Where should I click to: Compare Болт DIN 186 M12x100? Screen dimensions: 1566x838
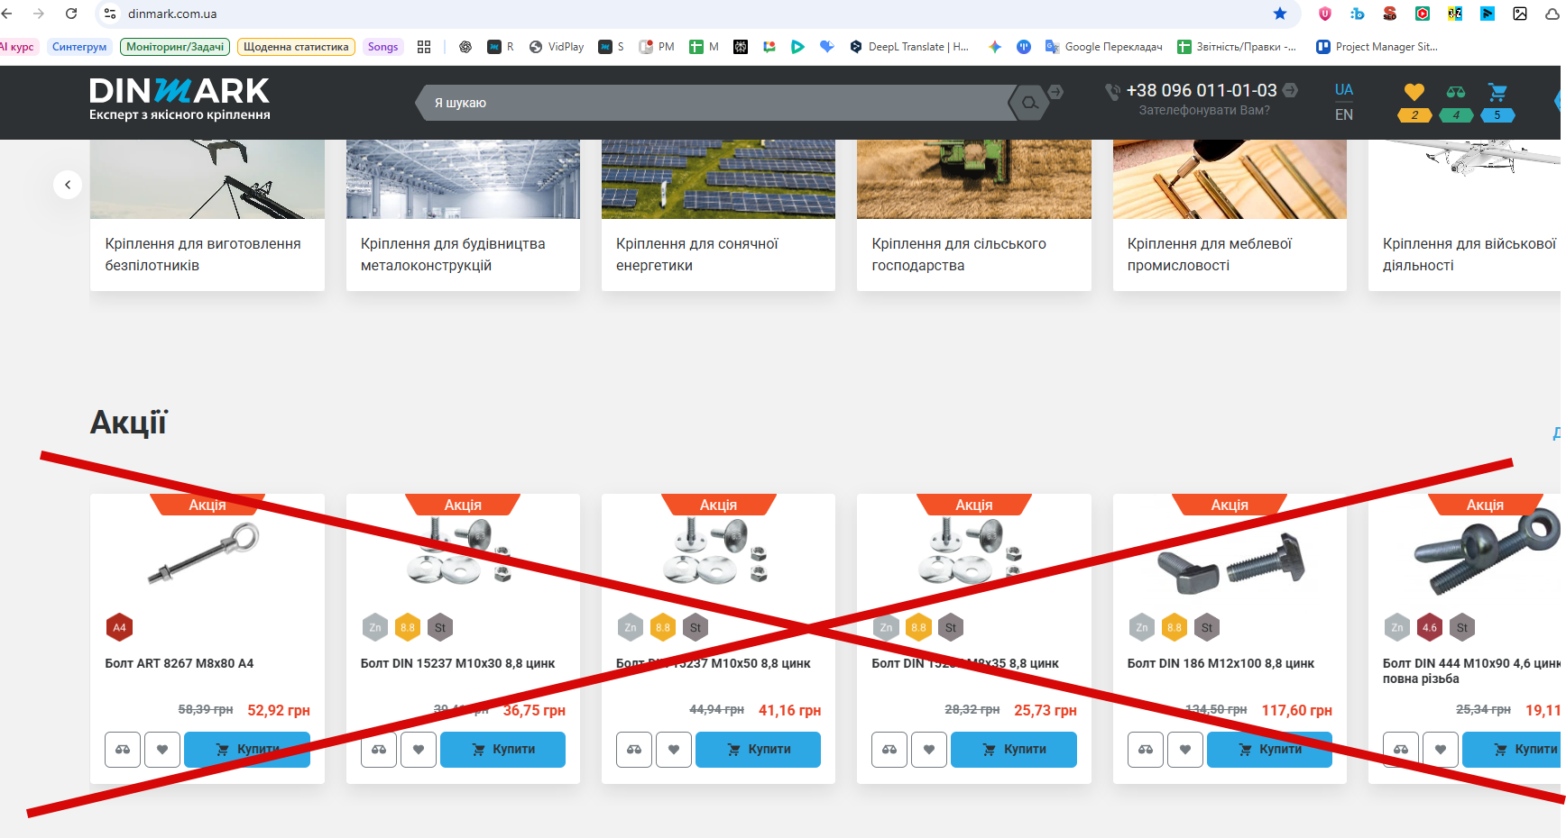[1146, 750]
